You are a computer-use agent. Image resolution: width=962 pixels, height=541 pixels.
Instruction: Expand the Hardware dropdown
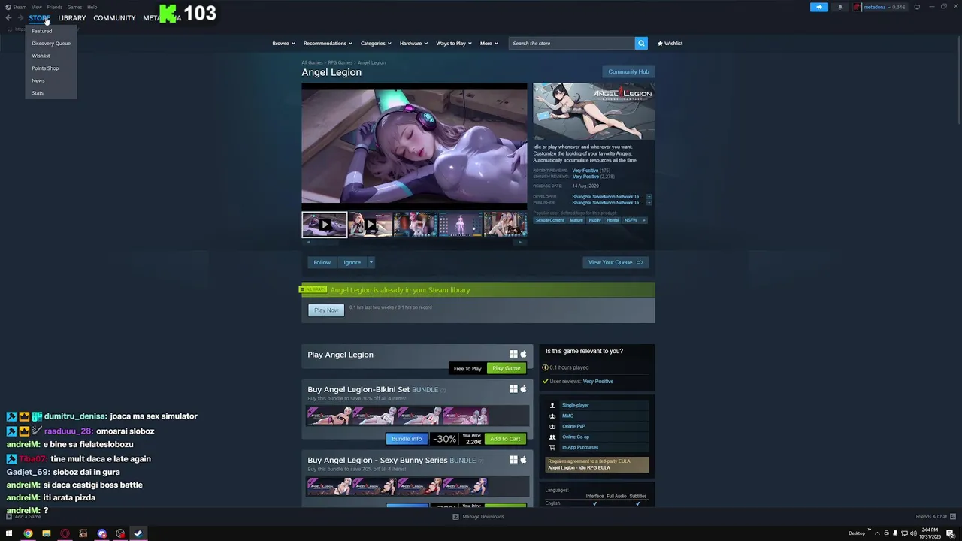pyautogui.click(x=413, y=43)
